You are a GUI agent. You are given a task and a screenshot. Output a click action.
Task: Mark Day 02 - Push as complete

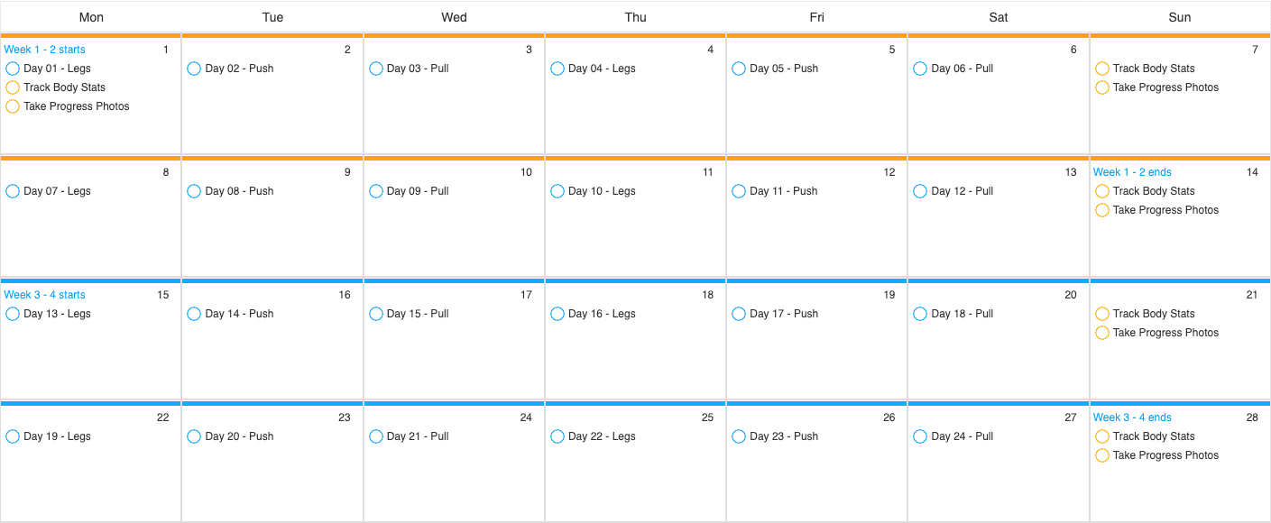pyautogui.click(x=194, y=69)
